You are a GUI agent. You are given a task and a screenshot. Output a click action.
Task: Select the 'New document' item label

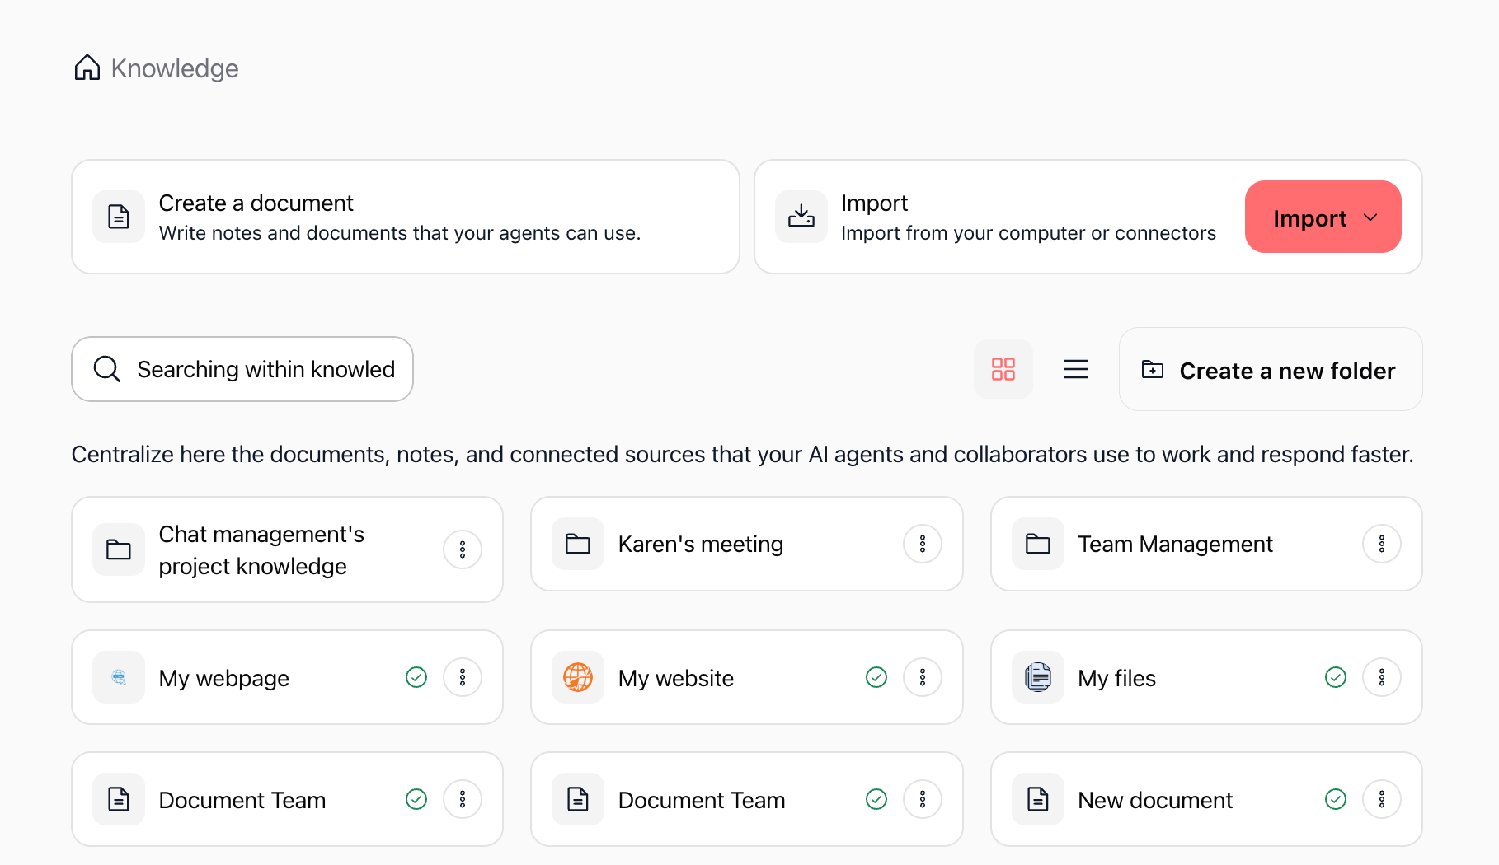[1155, 801]
